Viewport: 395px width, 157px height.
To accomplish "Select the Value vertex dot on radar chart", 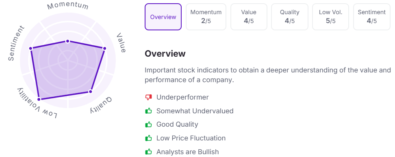I will pyautogui.click(x=104, y=49).
